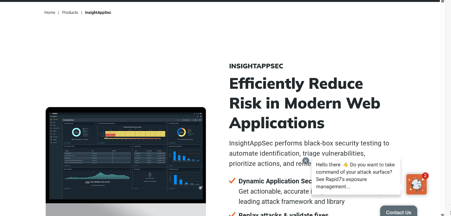
Task: Click the 'InsightAppSec performs black-box security testing' paragraph
Action: pos(309,153)
